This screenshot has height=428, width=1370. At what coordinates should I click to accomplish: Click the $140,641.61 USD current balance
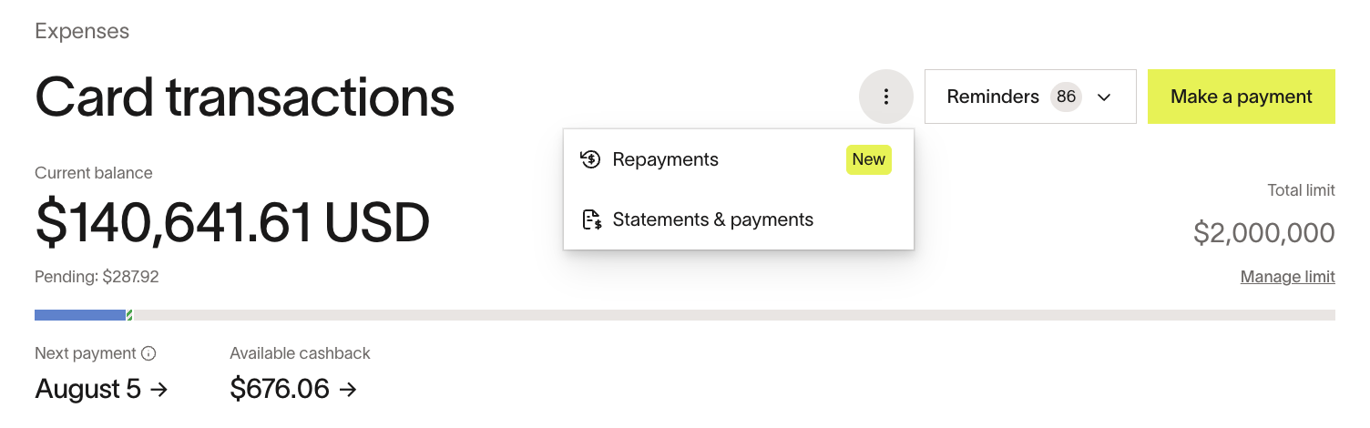(232, 223)
